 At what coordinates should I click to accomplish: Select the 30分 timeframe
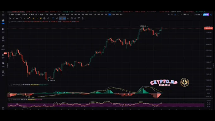pos(67,15)
